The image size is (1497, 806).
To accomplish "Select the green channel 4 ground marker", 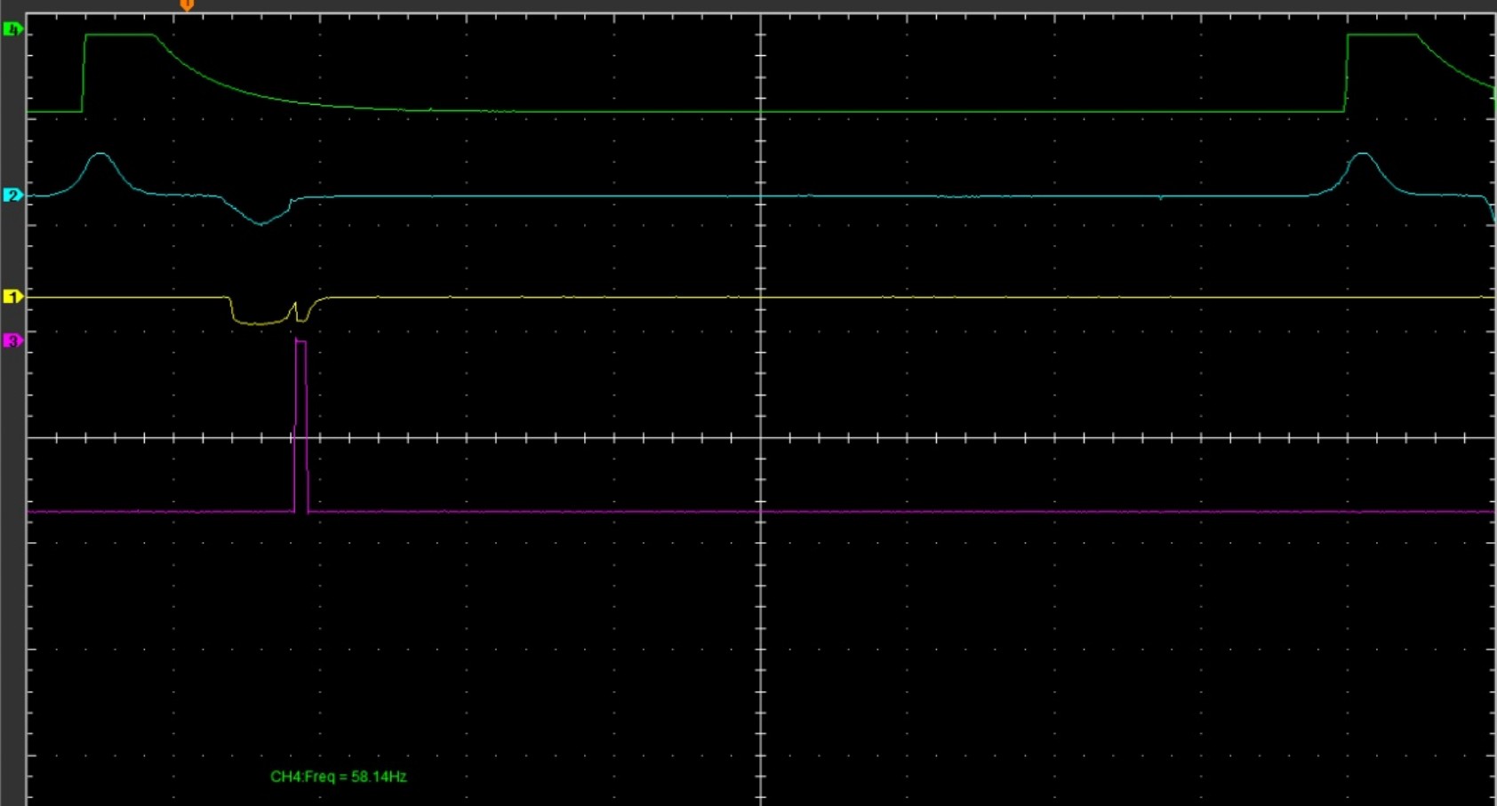I will pos(12,30).
